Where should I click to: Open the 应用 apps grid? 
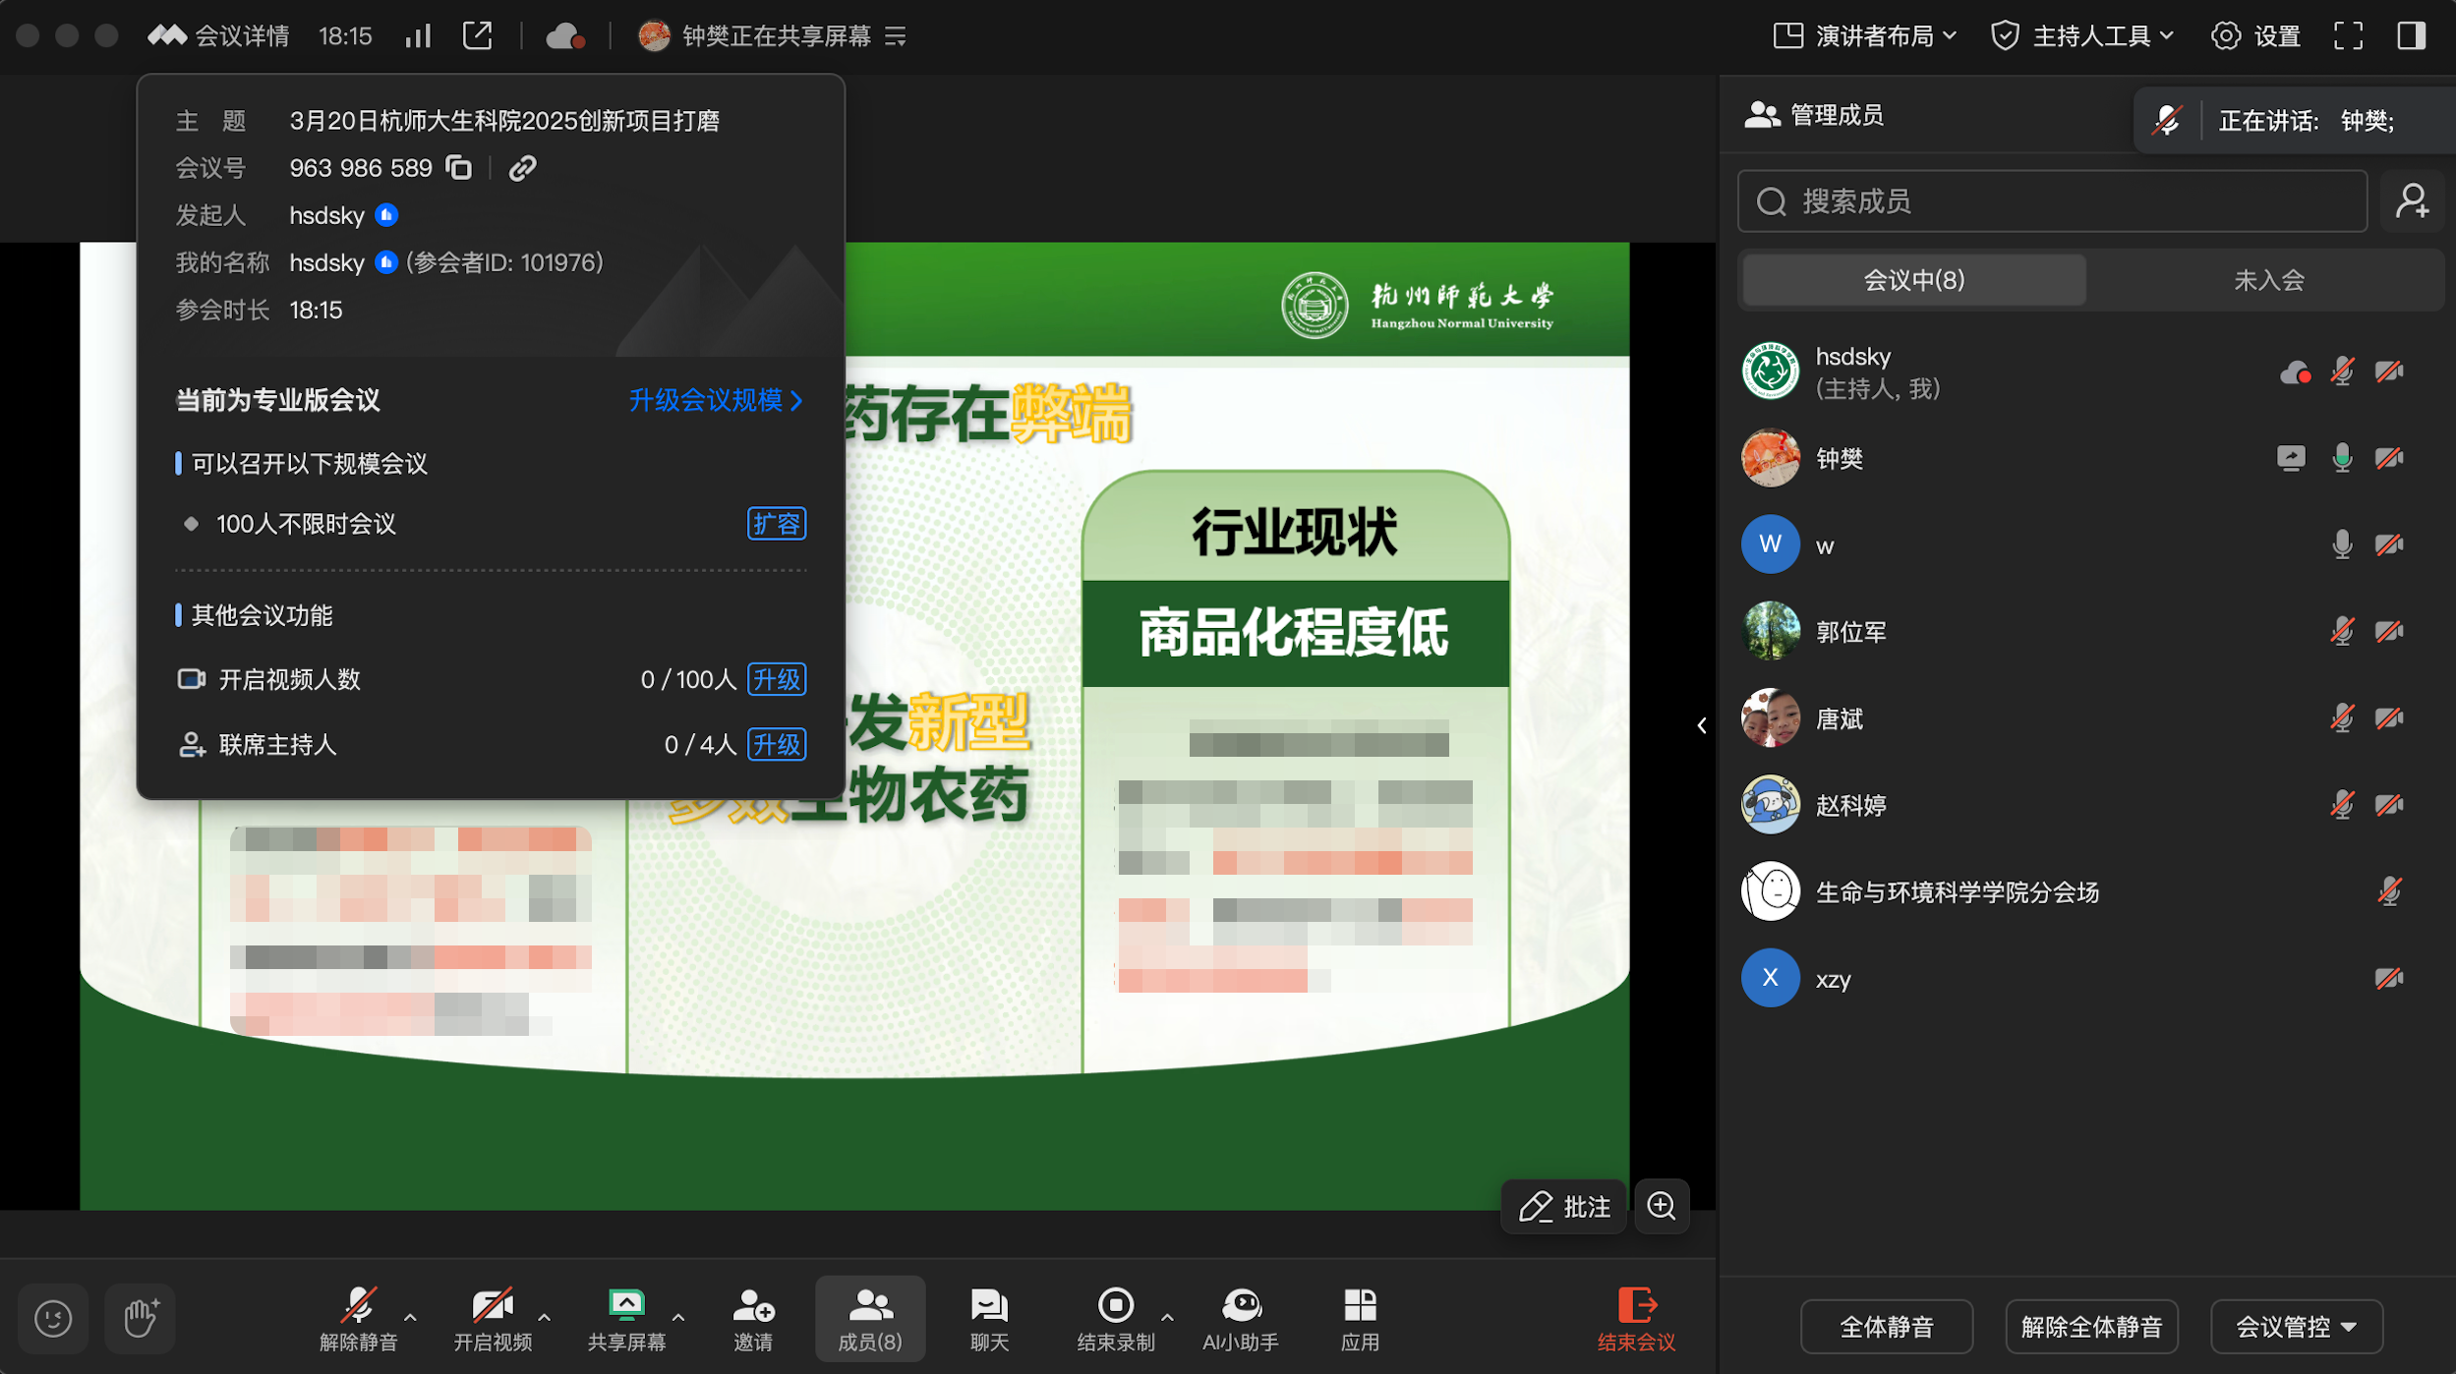point(1360,1319)
